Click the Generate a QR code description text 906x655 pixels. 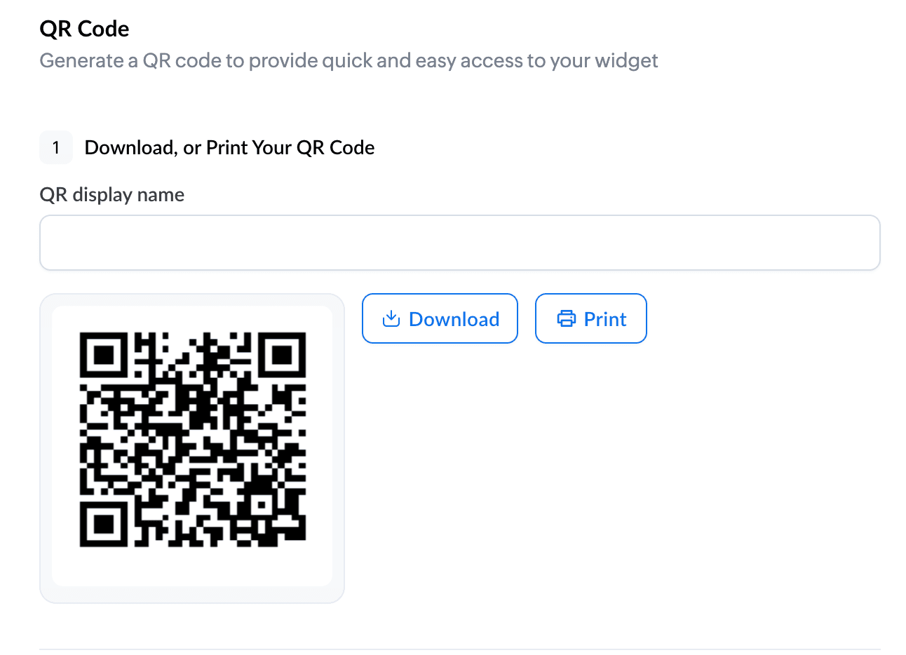[349, 61]
